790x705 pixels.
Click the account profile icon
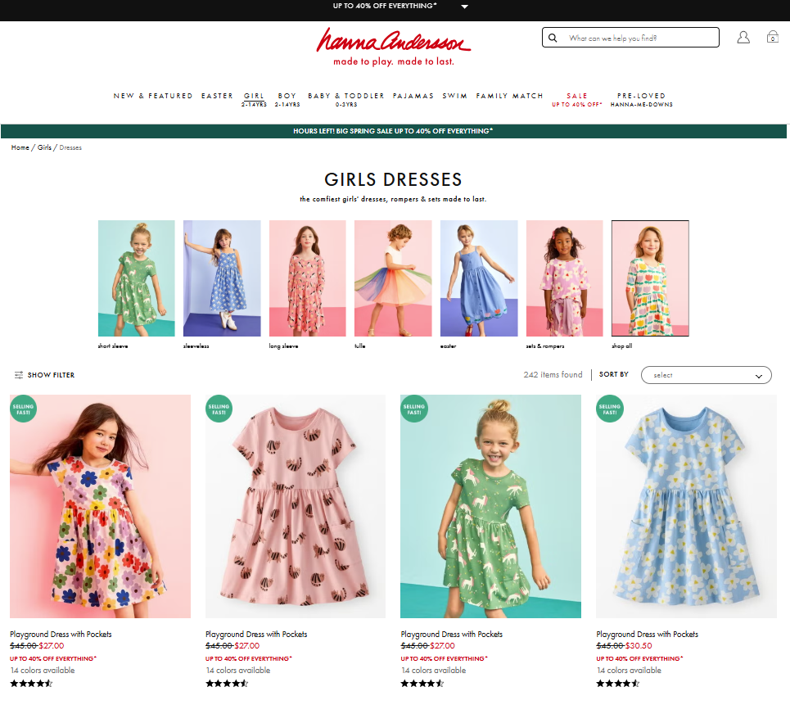pos(743,38)
